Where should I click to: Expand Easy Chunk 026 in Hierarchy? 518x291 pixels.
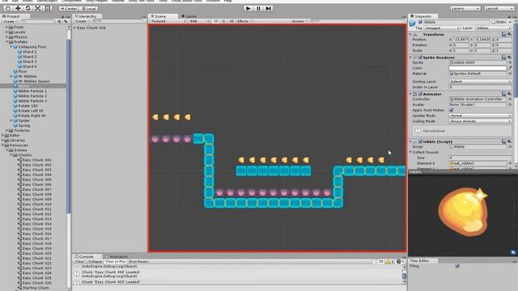pyautogui.click(x=74, y=28)
